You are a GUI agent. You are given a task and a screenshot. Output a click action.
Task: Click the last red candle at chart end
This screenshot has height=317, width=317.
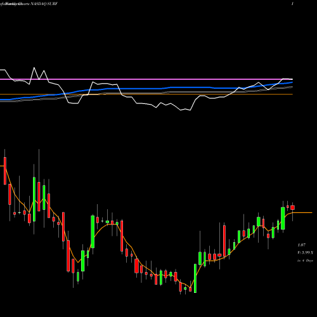point(292,207)
